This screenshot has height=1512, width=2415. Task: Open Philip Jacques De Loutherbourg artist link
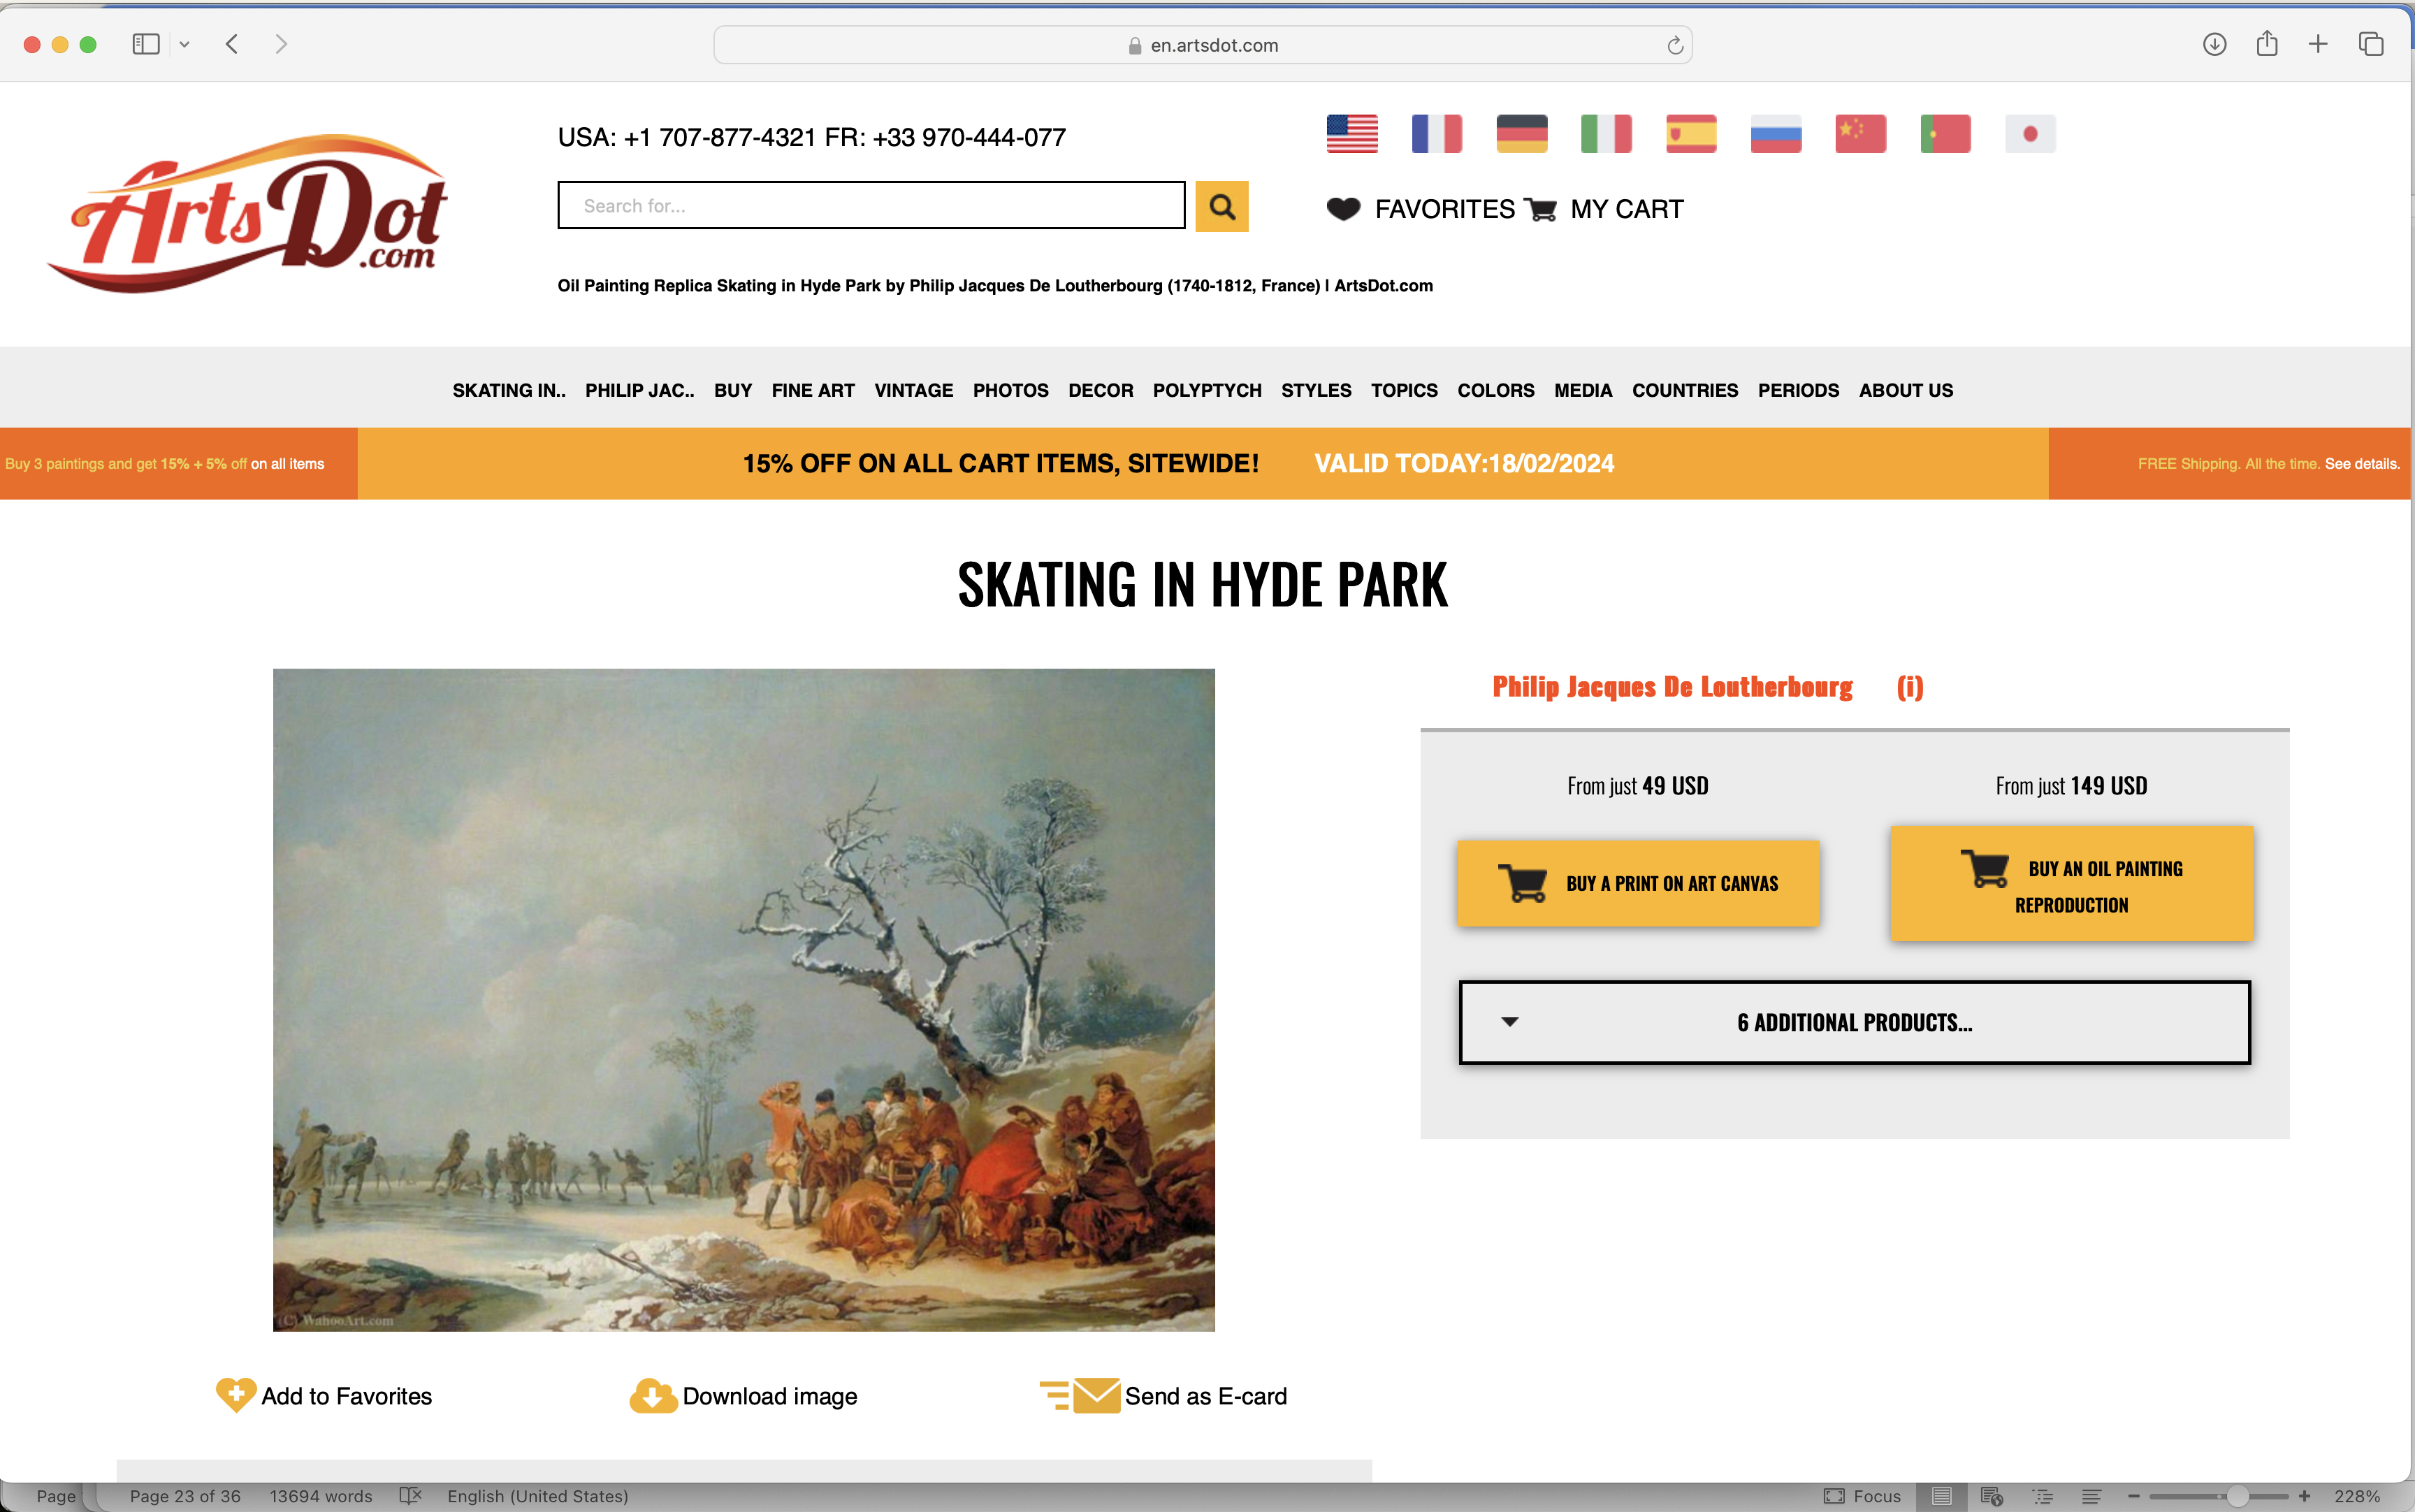1672,687
